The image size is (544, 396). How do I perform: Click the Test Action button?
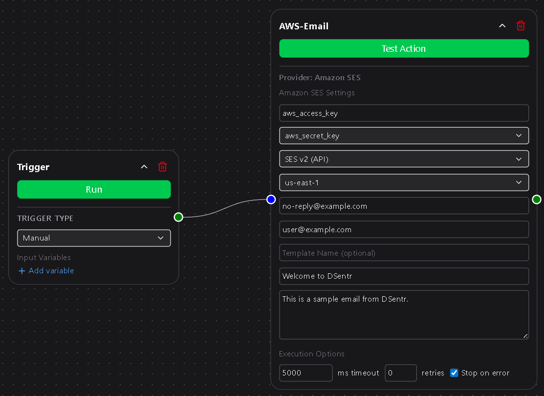[x=404, y=48]
